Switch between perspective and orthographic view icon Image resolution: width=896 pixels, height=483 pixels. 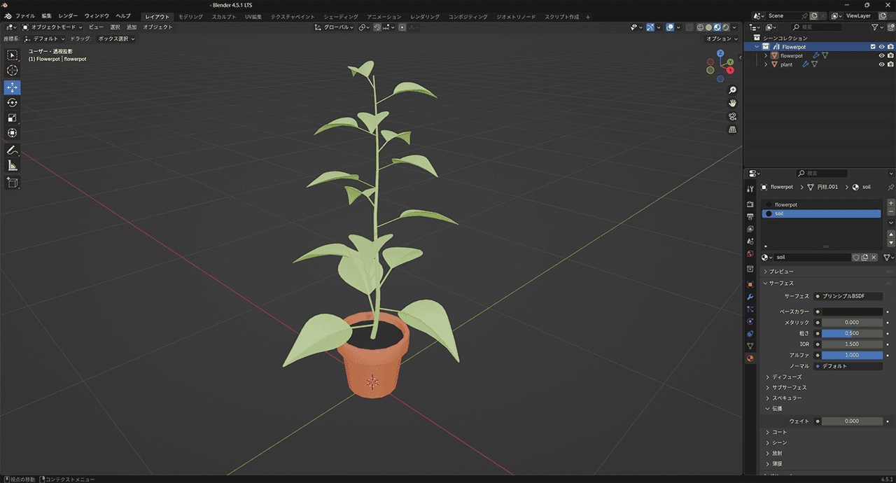tap(733, 129)
